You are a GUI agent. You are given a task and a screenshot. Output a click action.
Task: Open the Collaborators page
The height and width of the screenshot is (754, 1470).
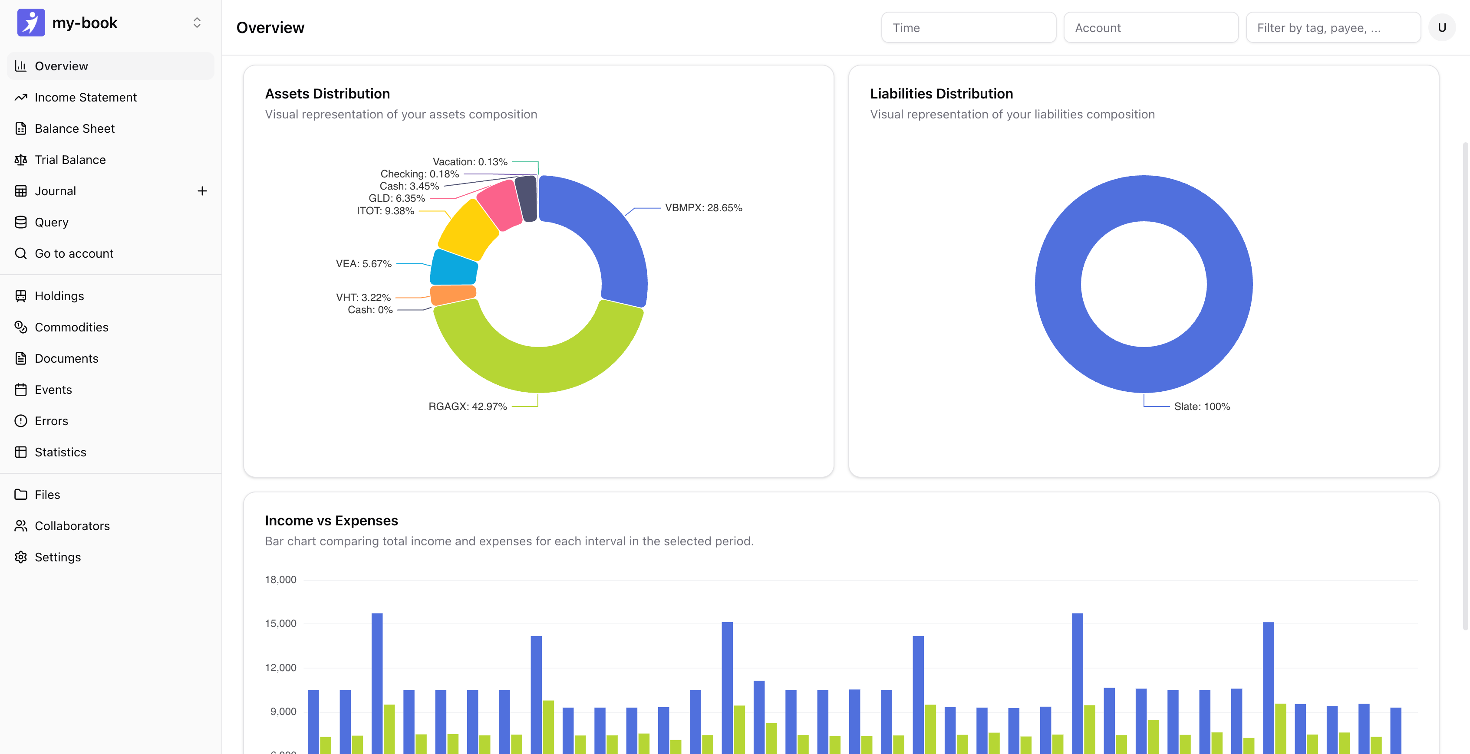pos(72,526)
